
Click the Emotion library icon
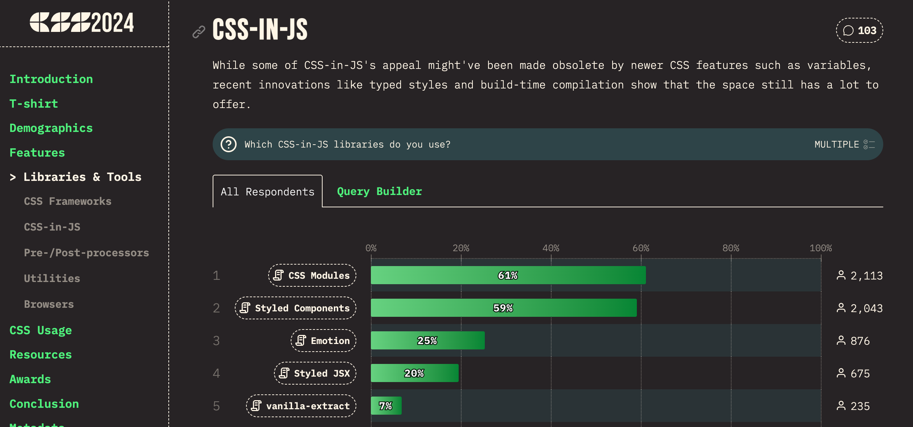point(301,340)
